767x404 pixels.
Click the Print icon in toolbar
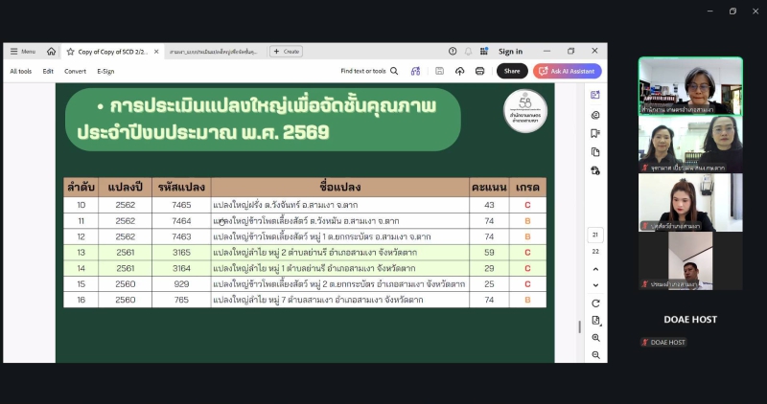point(479,71)
